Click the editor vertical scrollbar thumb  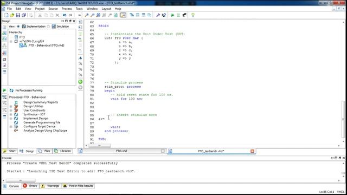pyautogui.click(x=343, y=119)
